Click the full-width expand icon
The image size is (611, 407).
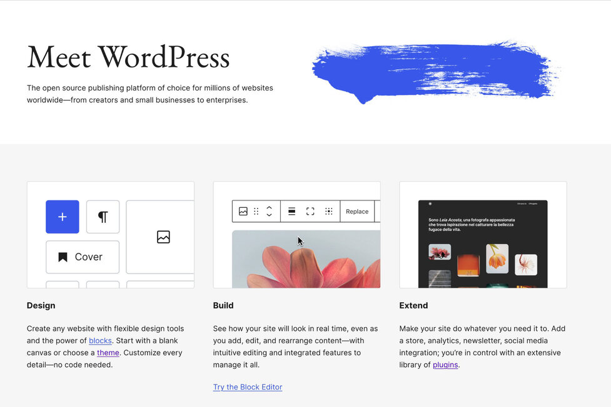pyautogui.click(x=310, y=211)
